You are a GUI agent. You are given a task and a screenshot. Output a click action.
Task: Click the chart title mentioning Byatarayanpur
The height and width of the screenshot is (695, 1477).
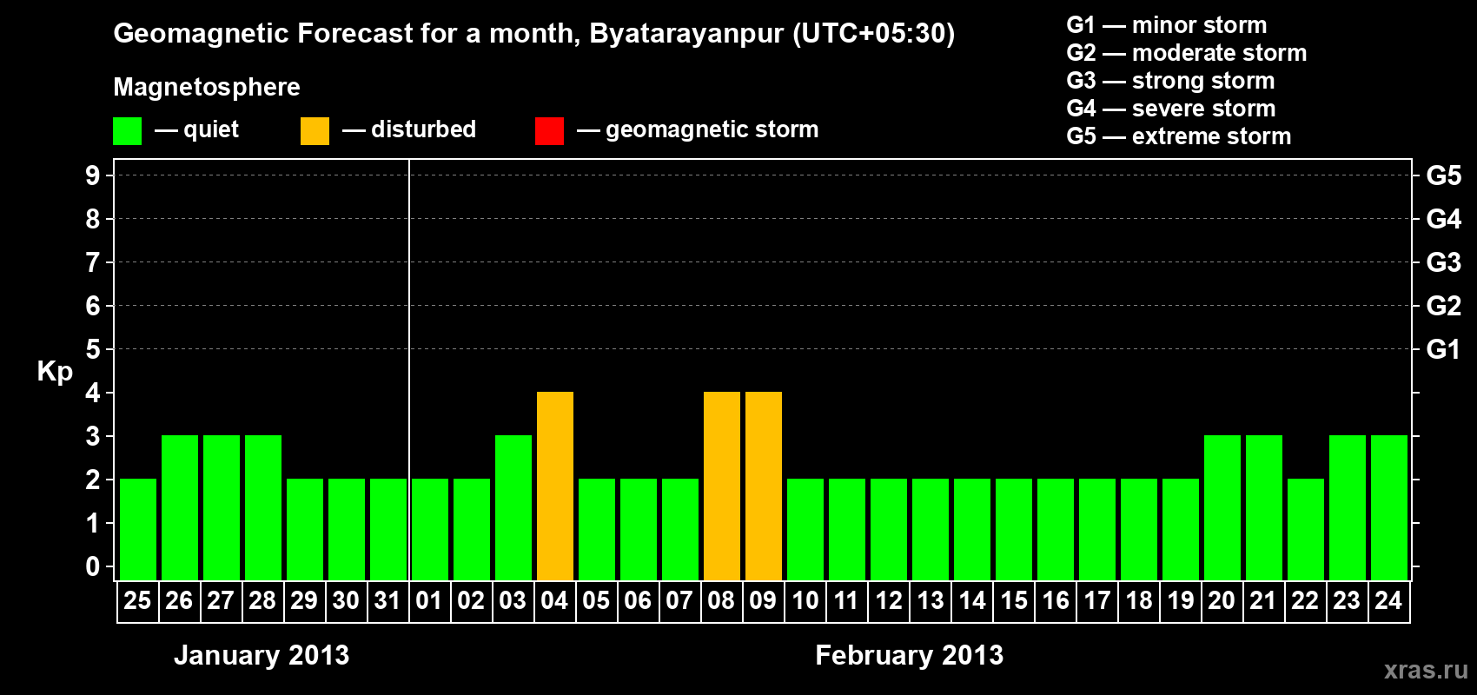pos(533,34)
